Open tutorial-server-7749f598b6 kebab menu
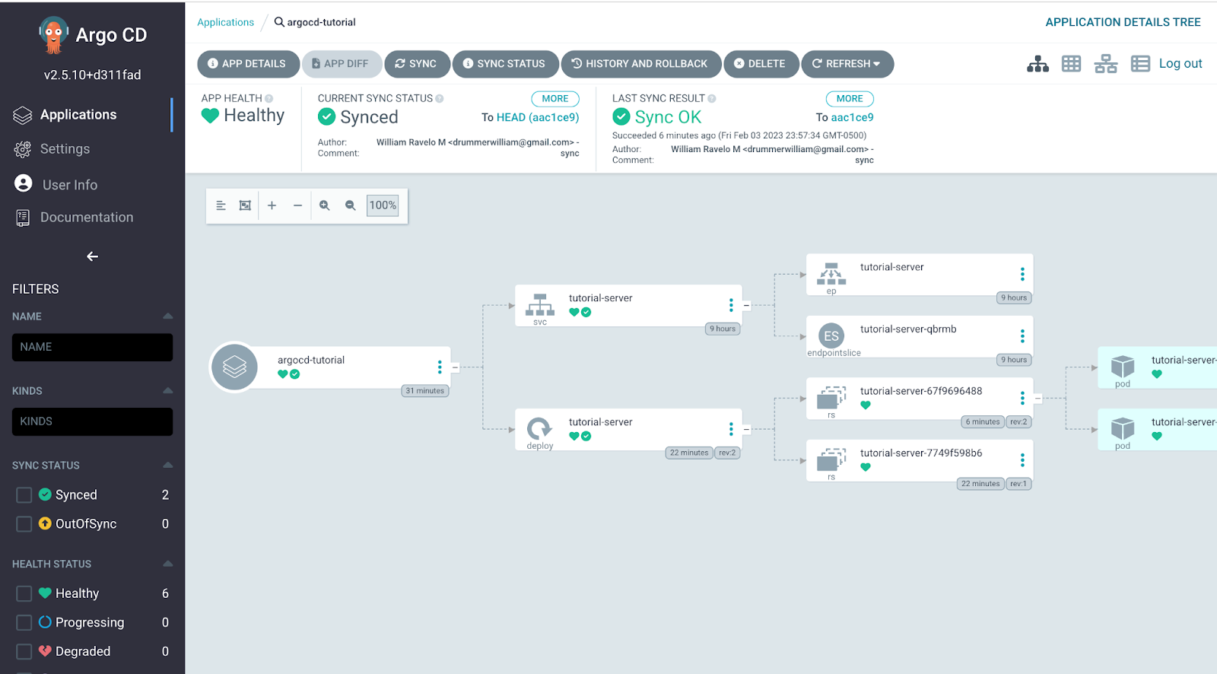Image resolution: width=1217 pixels, height=674 pixels. (x=1022, y=460)
